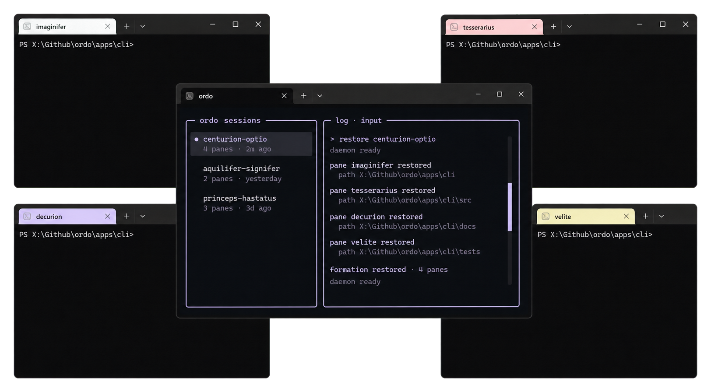Screen dimensions: 711x392
Task: Click the last 'daemon ready' log line
Action: [x=355, y=282]
